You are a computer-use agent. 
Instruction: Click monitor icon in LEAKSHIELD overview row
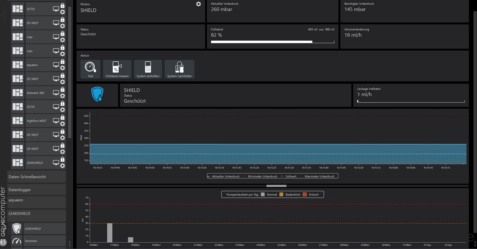(x=56, y=163)
